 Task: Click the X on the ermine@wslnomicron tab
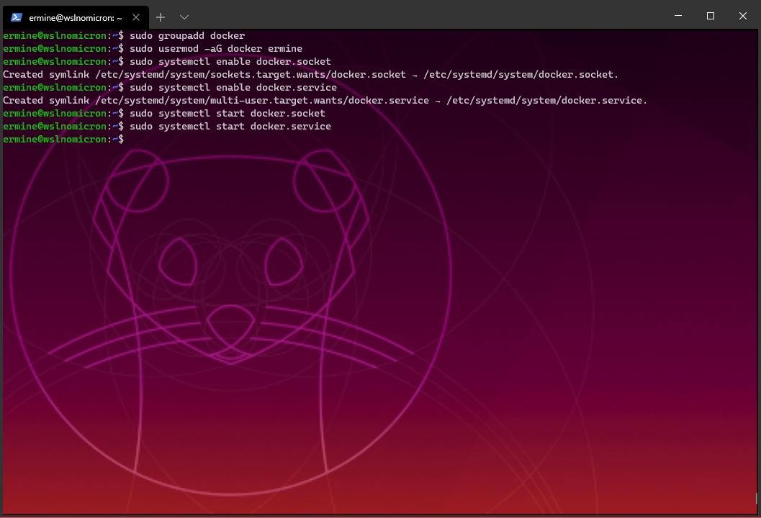(x=135, y=17)
